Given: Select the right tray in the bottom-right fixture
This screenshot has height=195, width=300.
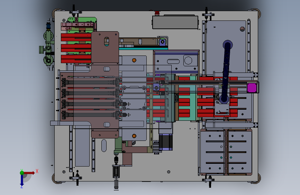Looking at the screenshot, I should (240, 152).
